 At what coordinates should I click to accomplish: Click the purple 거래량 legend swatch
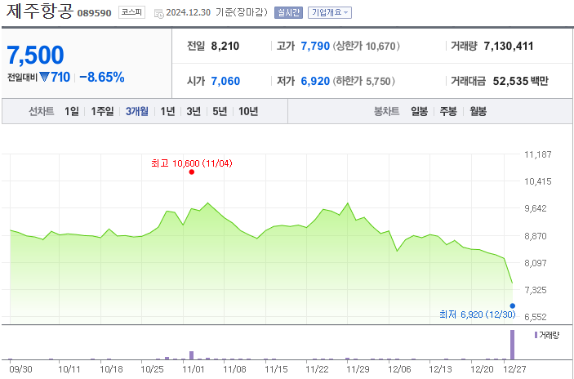pos(536,335)
